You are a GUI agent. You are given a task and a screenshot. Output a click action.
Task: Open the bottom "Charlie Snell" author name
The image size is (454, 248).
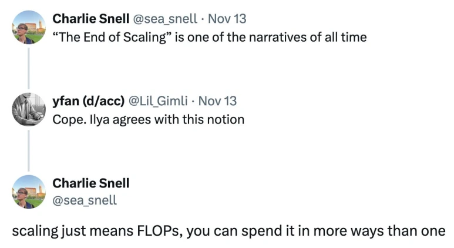91,183
